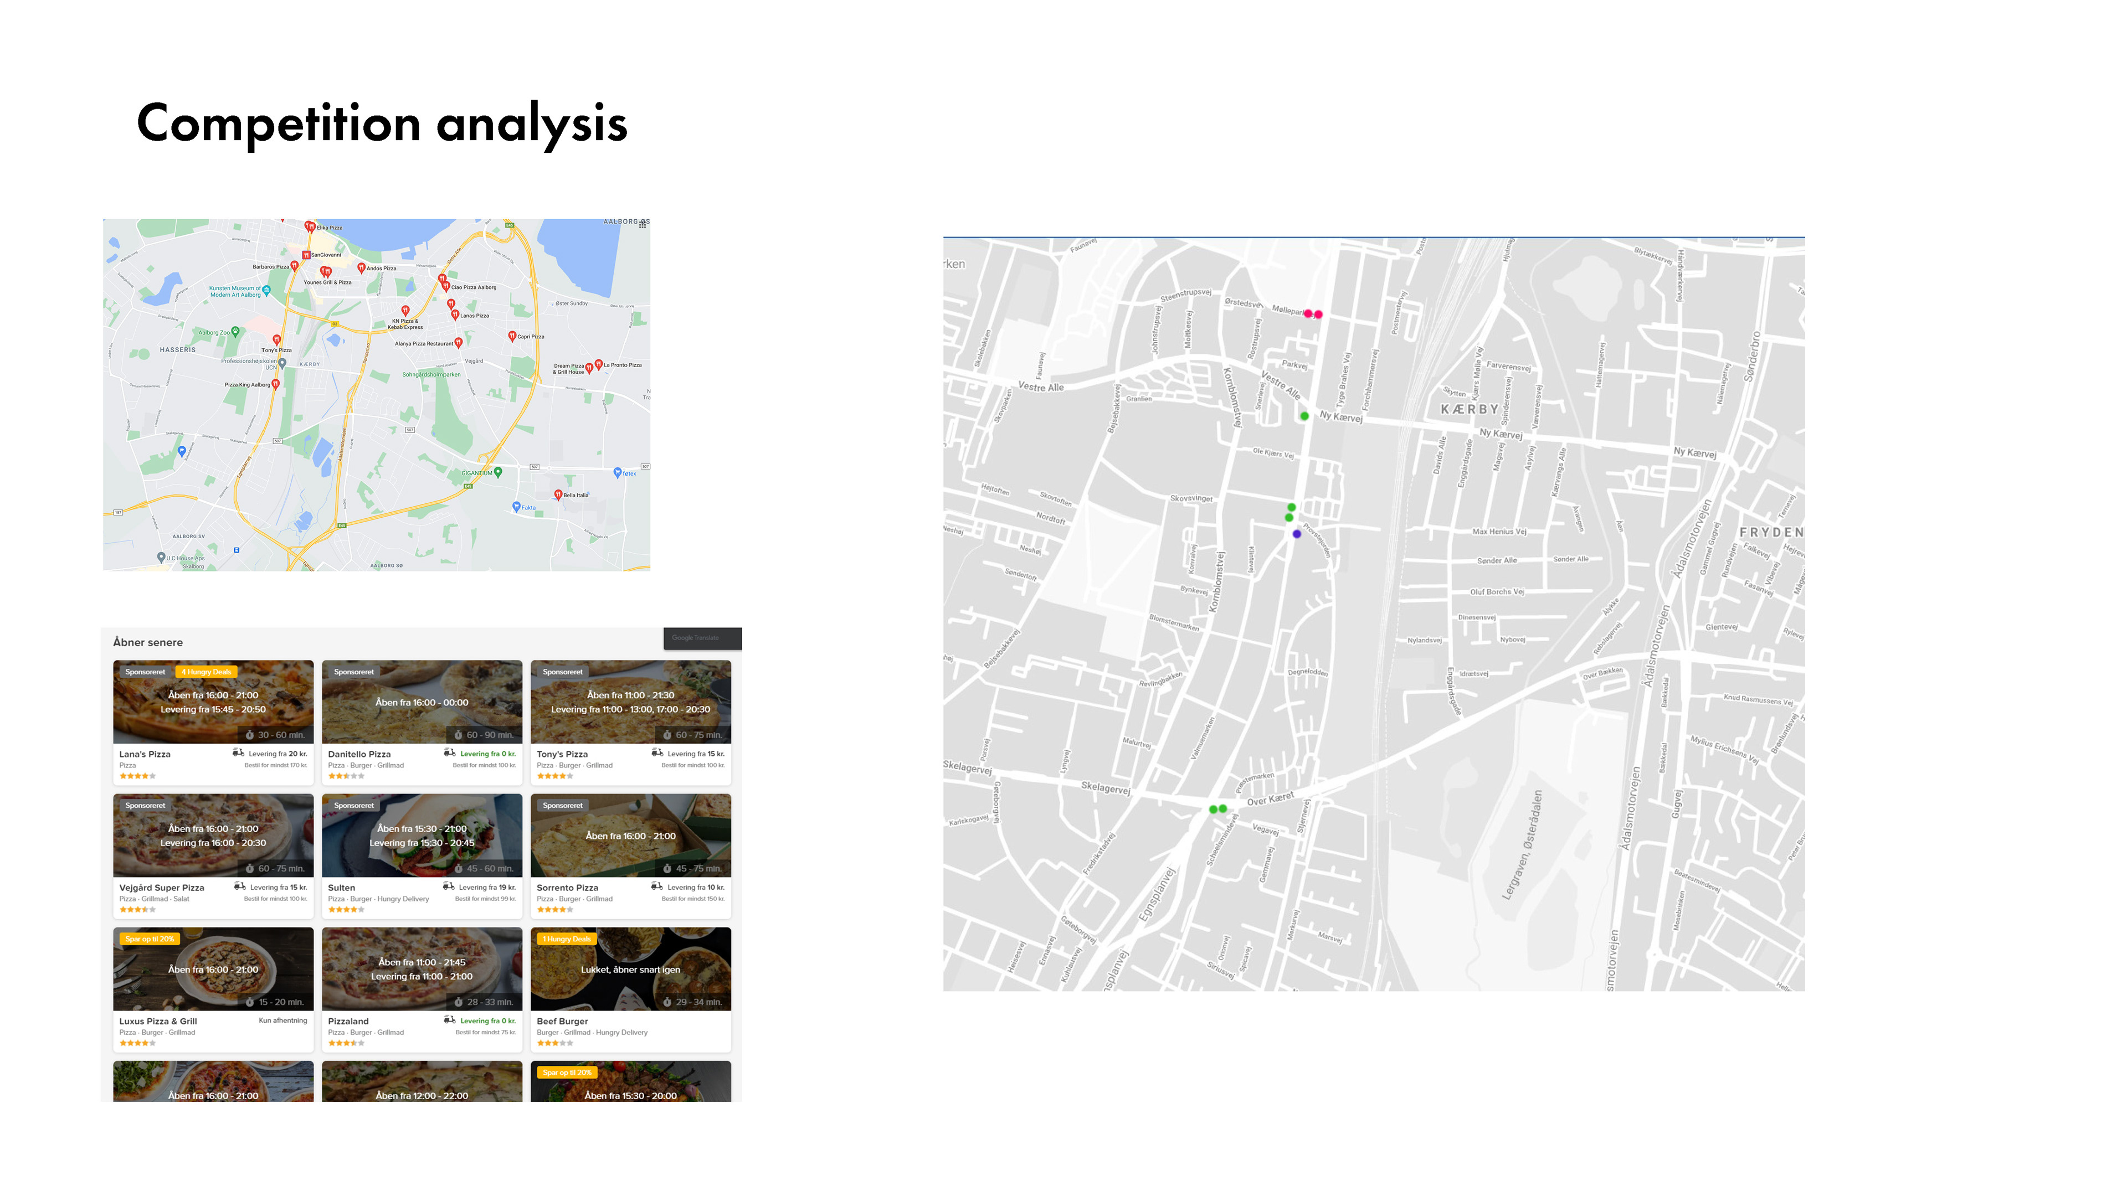This screenshot has width=2127, height=1196.
Task: Click the Alanya Pizza Restaurant pin
Action: [x=458, y=343]
